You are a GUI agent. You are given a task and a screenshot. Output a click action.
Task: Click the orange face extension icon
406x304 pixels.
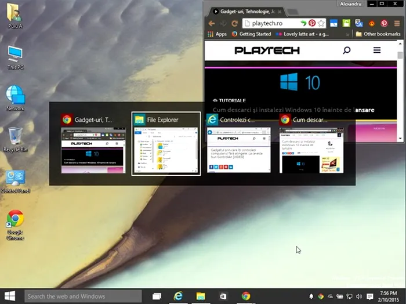tap(372, 24)
